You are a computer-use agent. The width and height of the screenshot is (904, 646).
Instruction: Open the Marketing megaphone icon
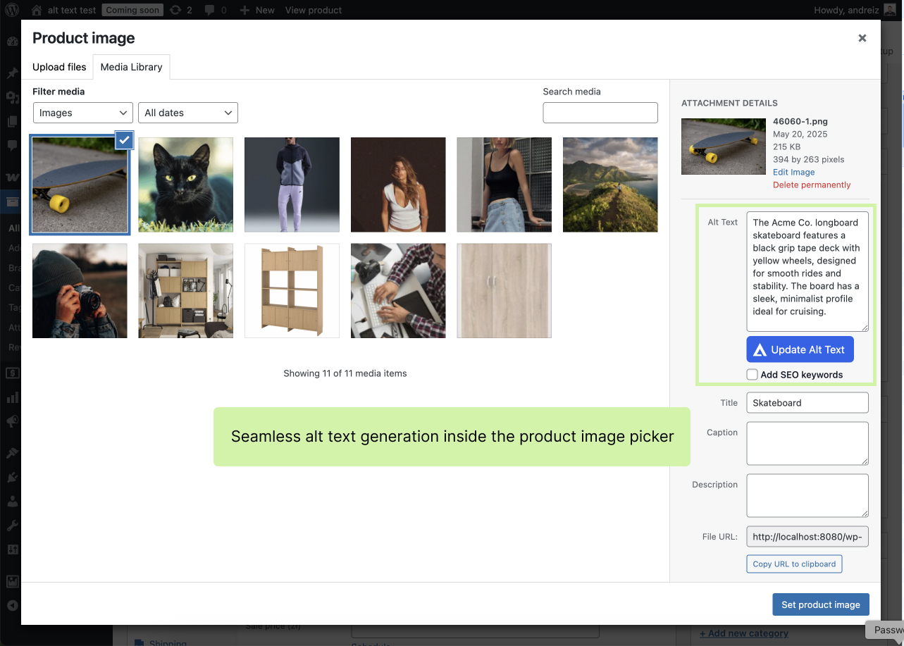12,421
